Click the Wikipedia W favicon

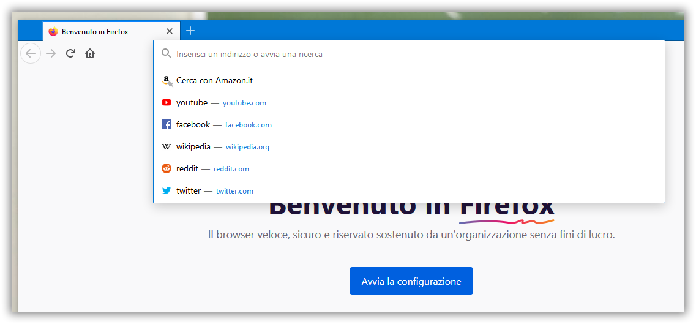(167, 146)
